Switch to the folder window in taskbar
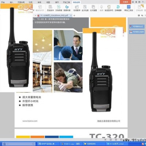 94,144
